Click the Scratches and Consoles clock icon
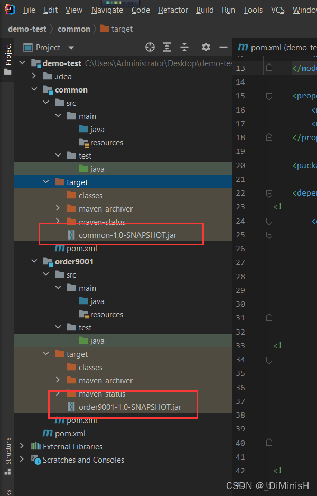Screen dimensions: 317x496 (x=36, y=460)
